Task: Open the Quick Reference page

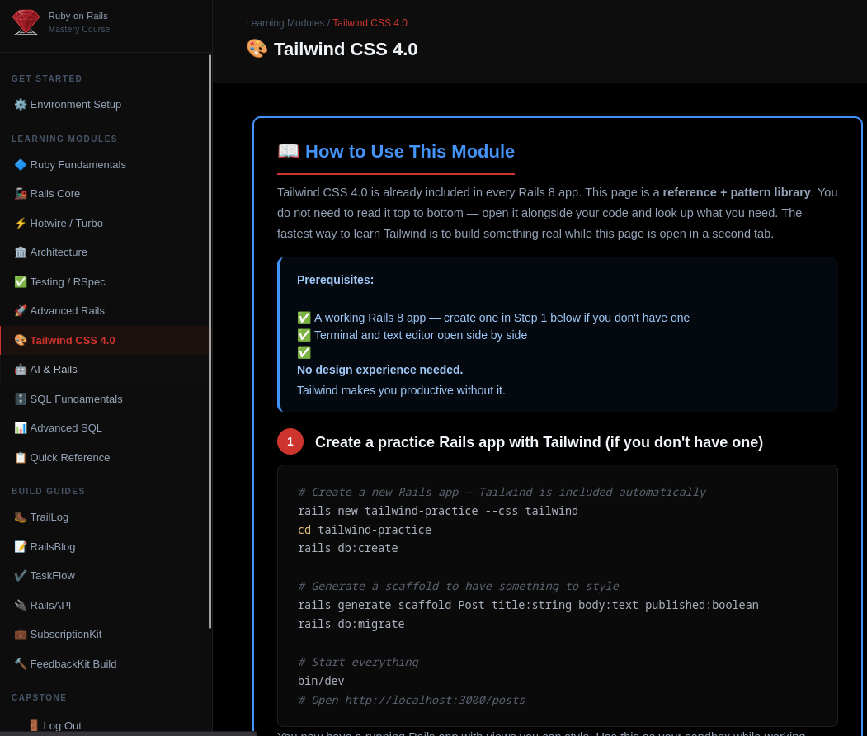Action: tap(105, 458)
